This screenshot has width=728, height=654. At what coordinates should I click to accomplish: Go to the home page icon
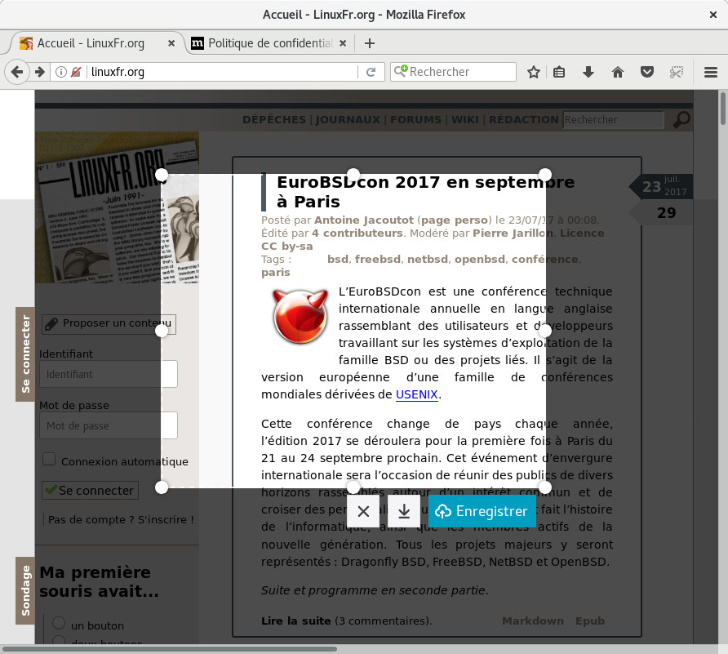click(x=618, y=72)
